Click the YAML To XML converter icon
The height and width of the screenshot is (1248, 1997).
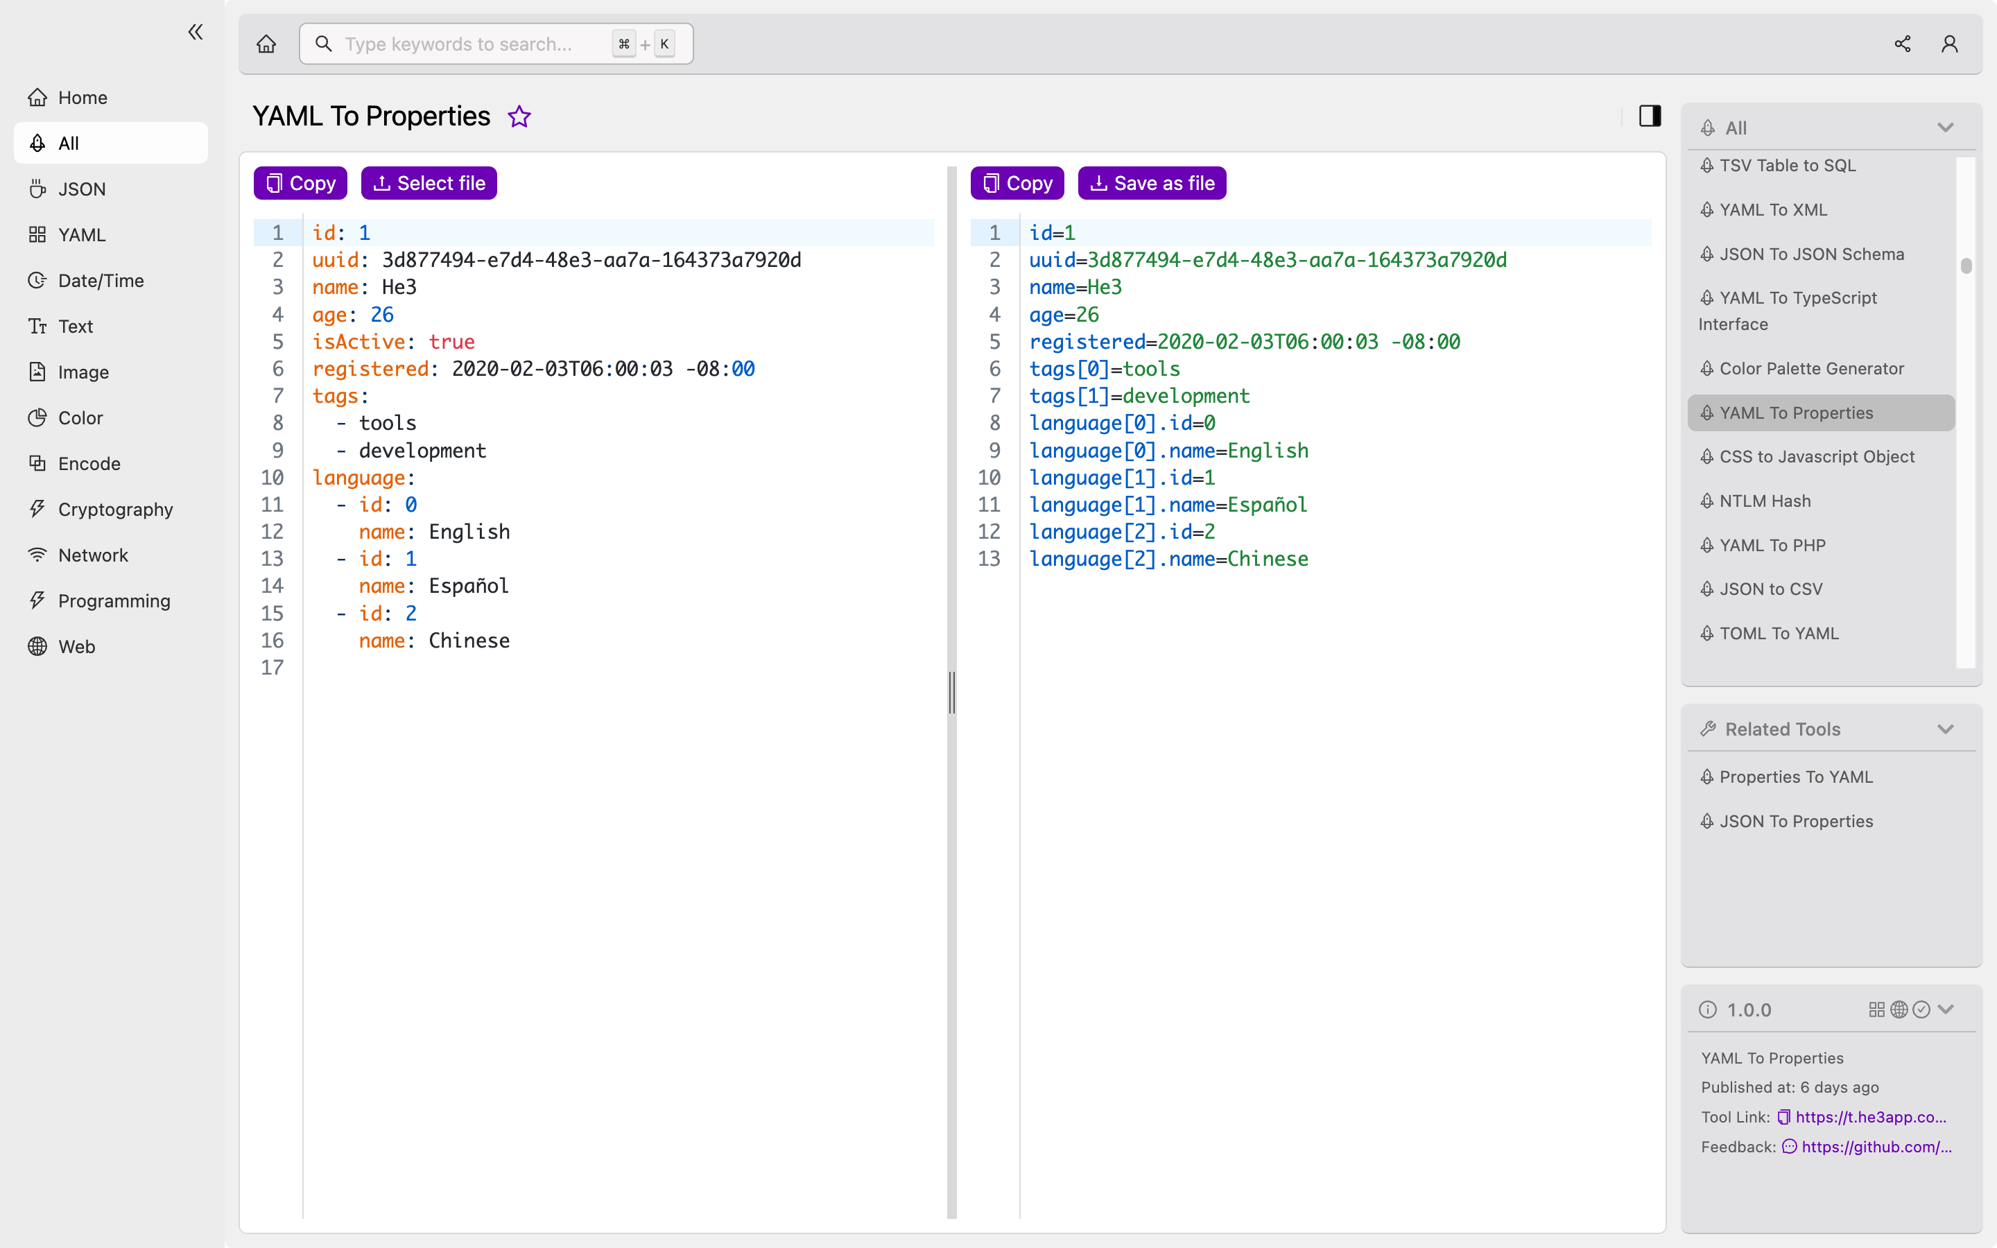(x=1708, y=209)
